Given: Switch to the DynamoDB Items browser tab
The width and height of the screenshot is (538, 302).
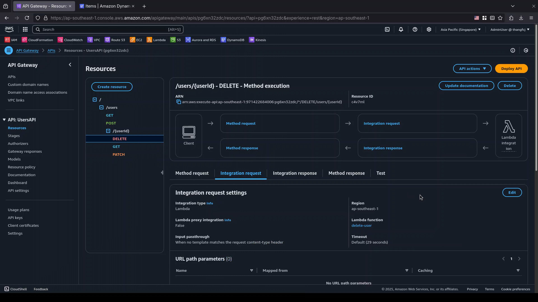Looking at the screenshot, I should (x=107, y=6).
